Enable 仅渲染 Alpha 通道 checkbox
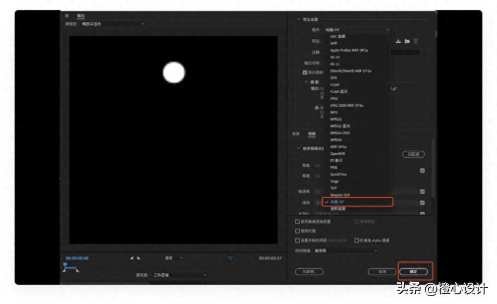Screen dimensions: 497x304 (356, 241)
